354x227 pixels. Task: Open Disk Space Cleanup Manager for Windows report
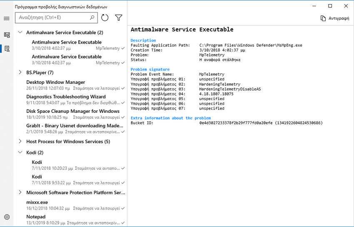(75, 114)
